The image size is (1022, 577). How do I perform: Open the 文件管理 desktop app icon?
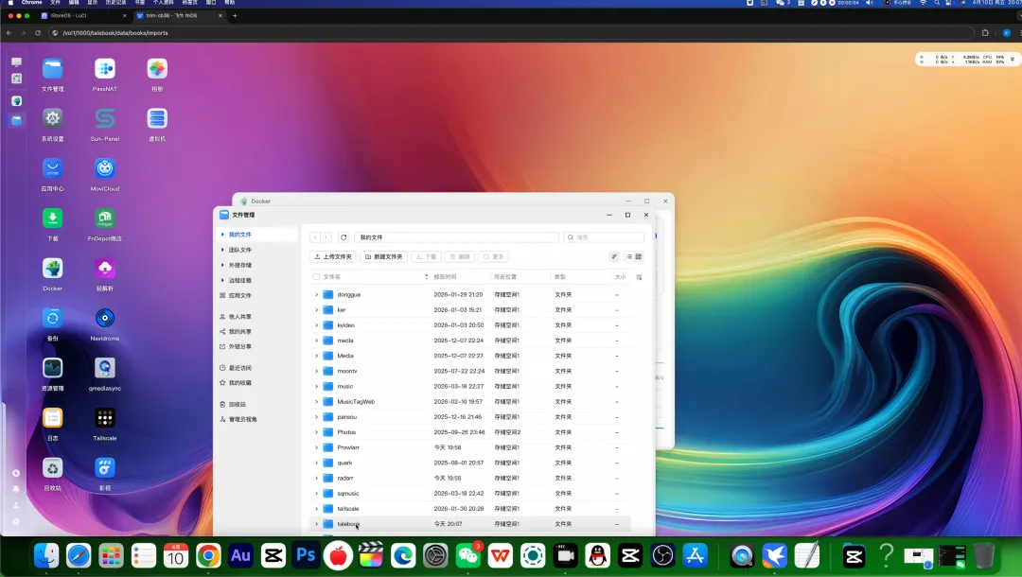coord(53,69)
